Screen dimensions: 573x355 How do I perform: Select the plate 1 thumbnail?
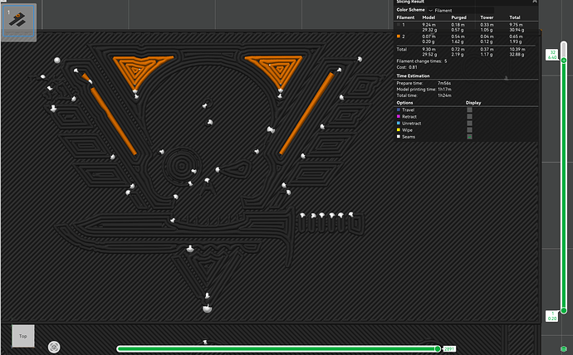[18, 22]
